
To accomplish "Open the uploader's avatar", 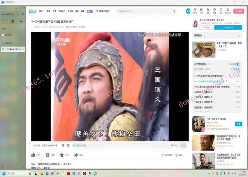I will click(x=195, y=24).
